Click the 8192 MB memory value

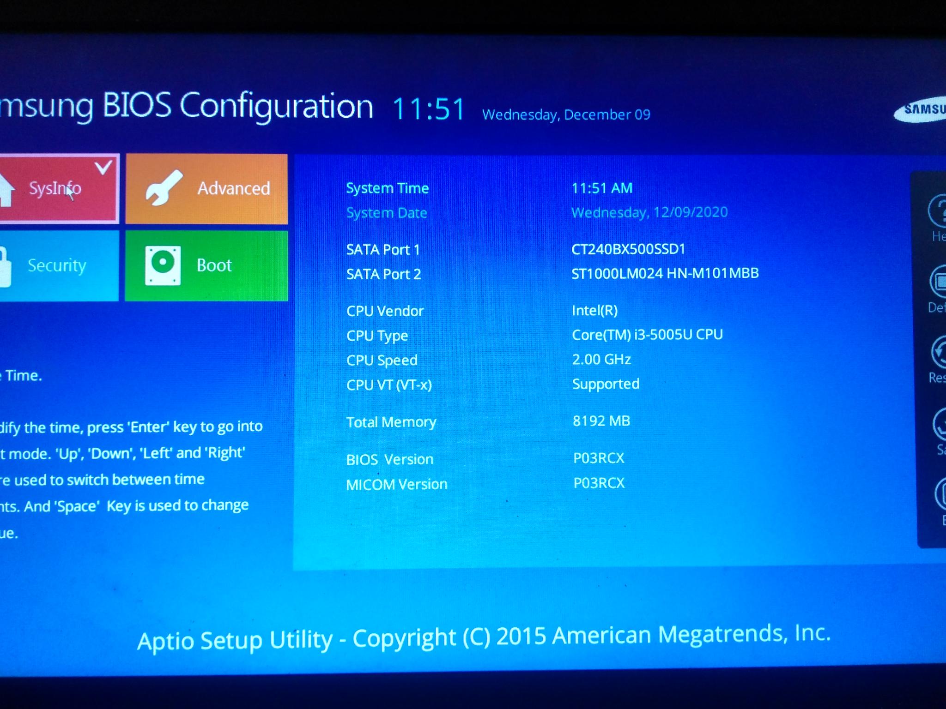click(601, 421)
